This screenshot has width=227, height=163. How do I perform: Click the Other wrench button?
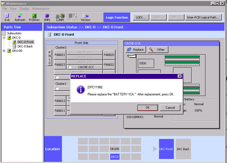pyautogui.click(x=158, y=50)
